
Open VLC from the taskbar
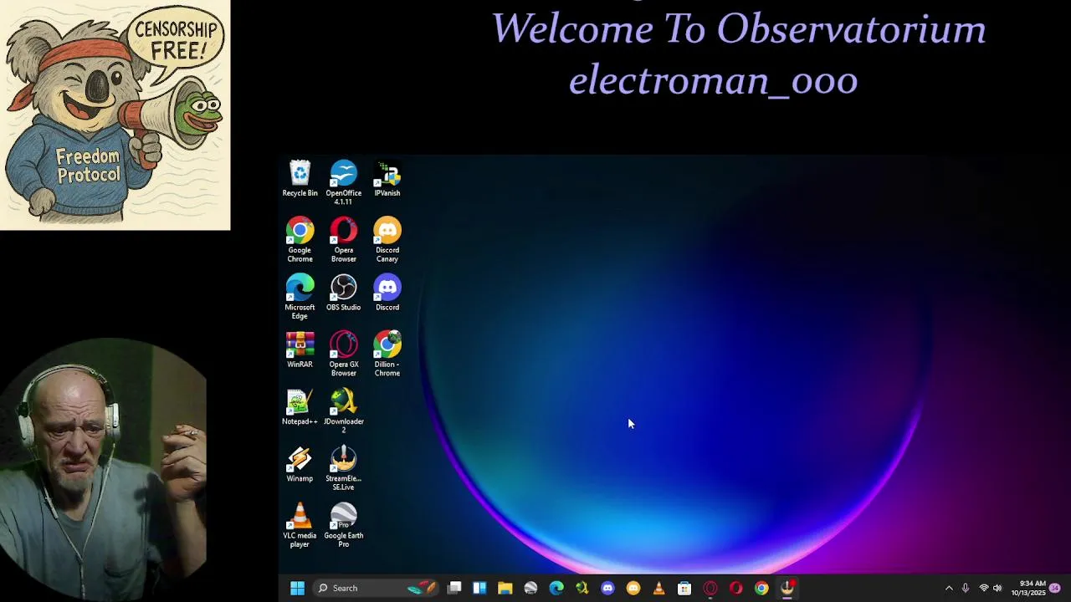(658, 588)
